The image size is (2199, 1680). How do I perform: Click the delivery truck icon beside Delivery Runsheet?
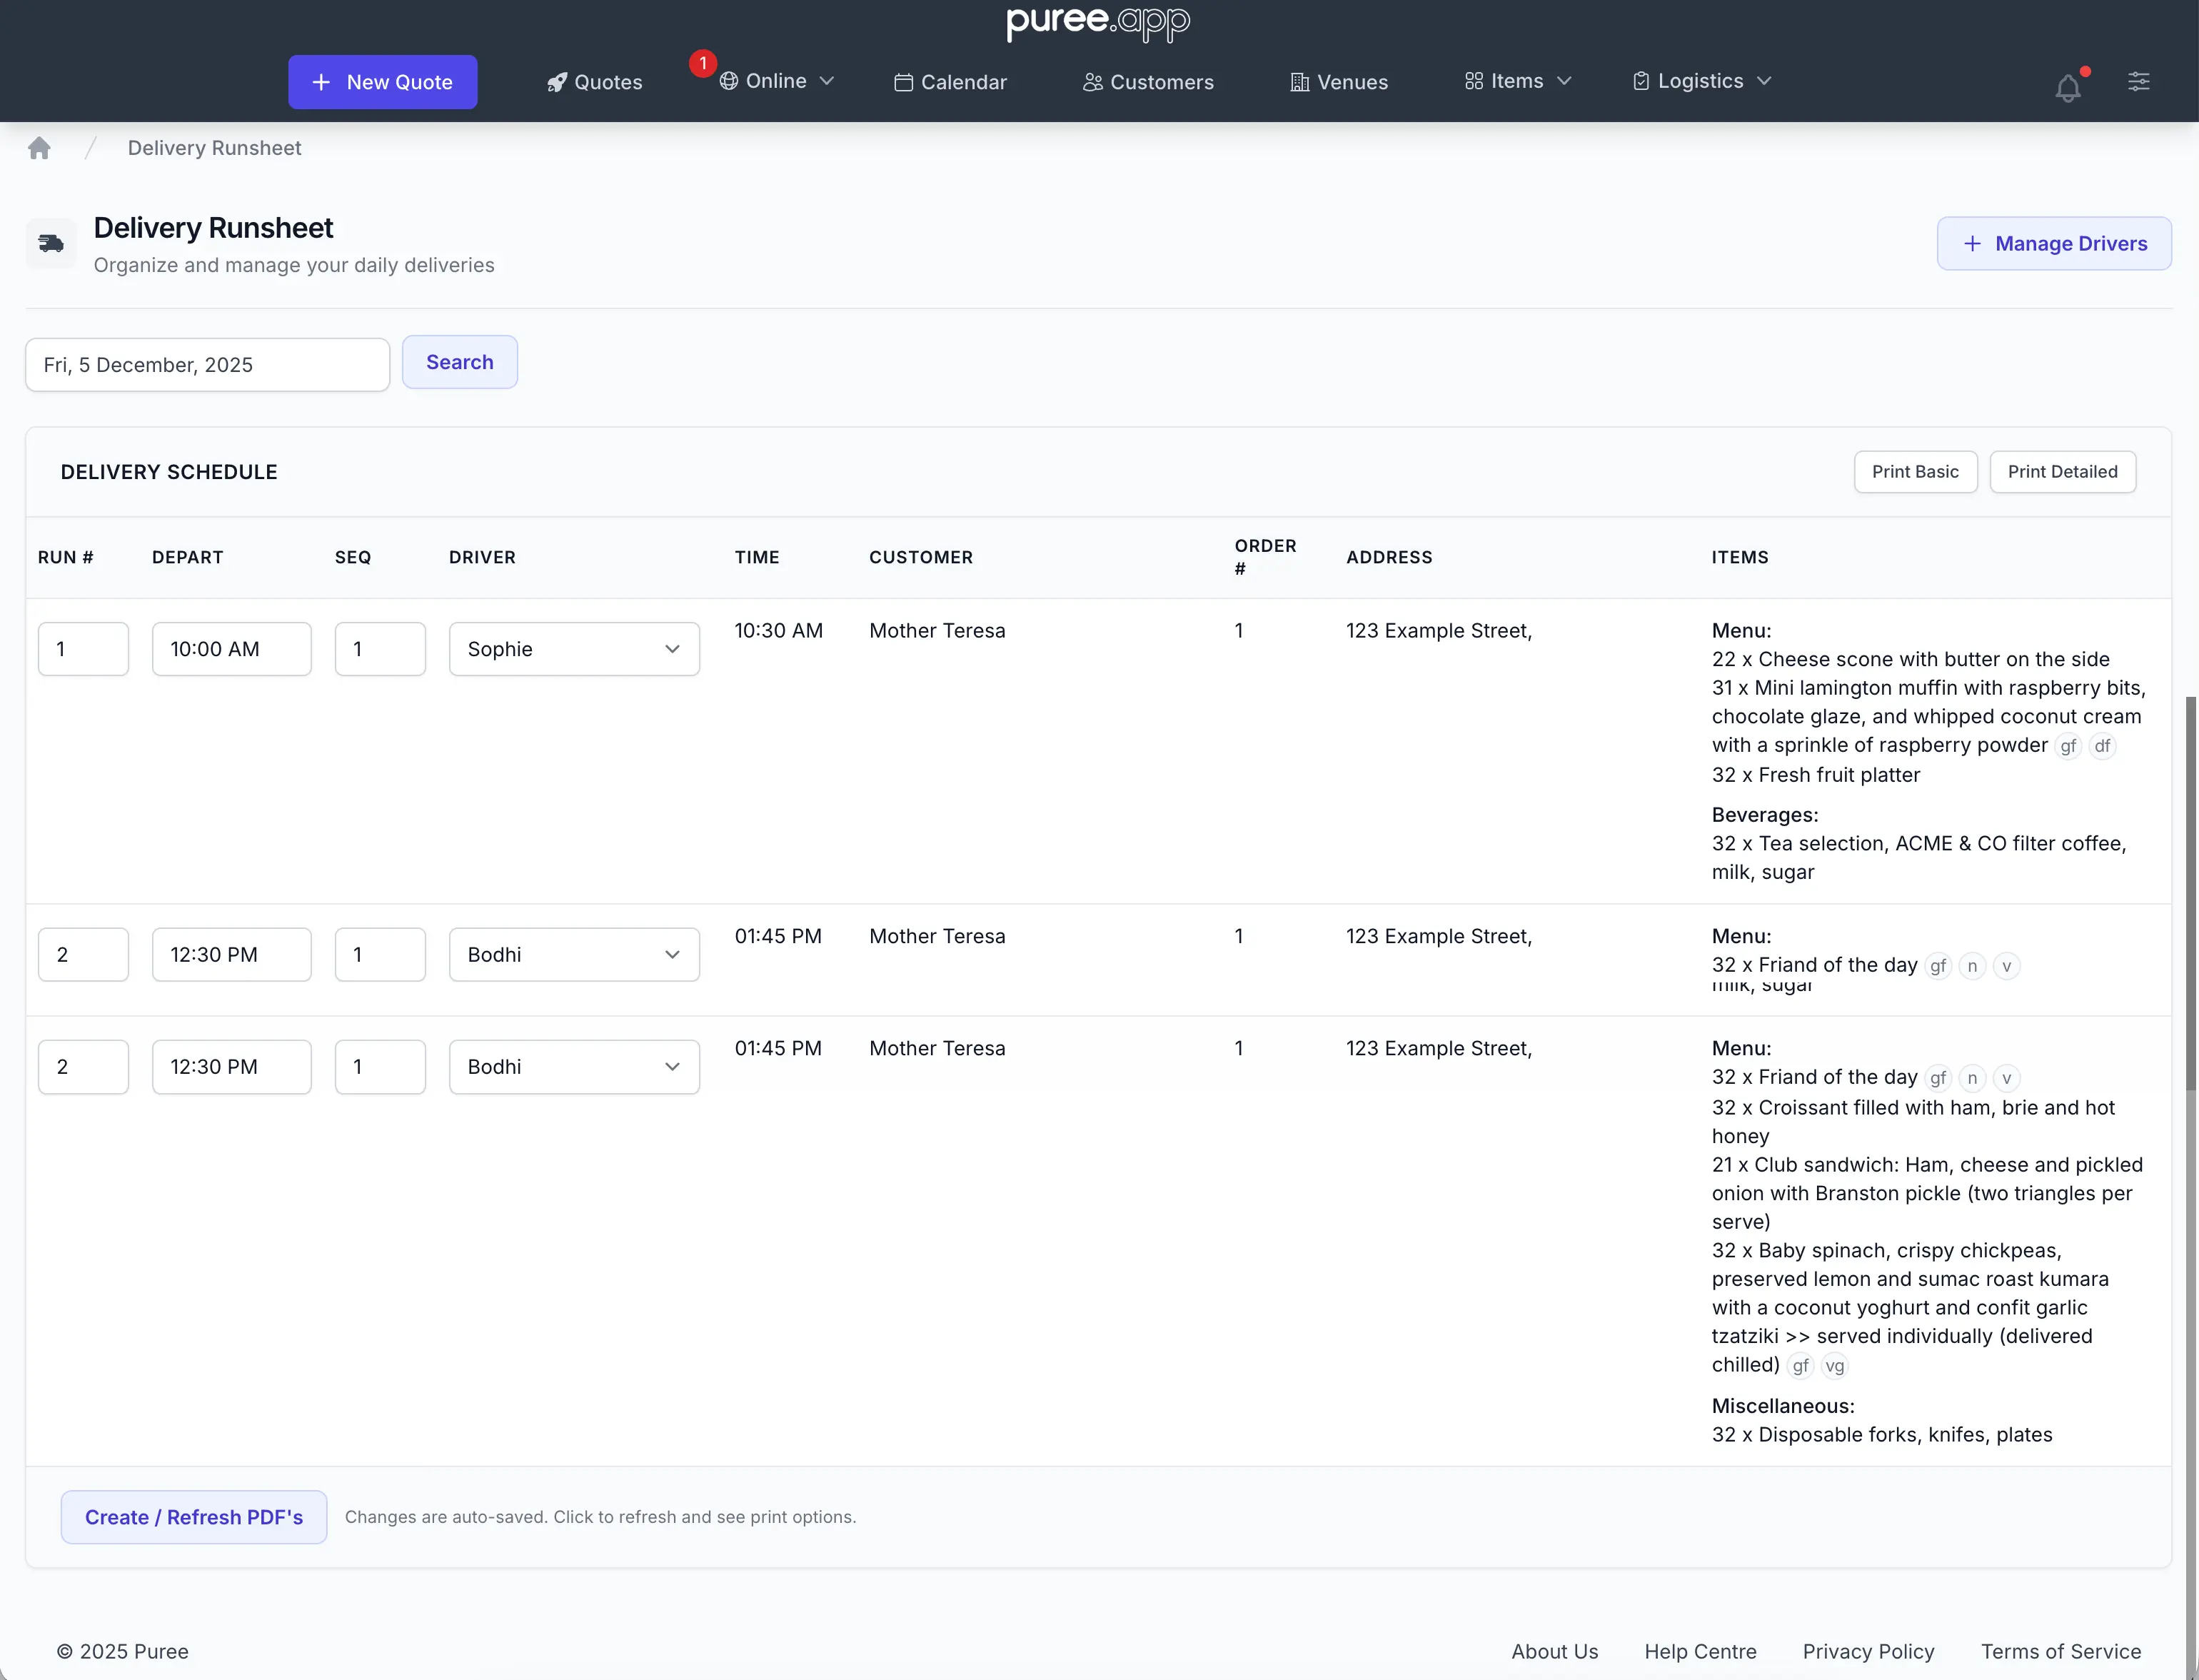51,242
